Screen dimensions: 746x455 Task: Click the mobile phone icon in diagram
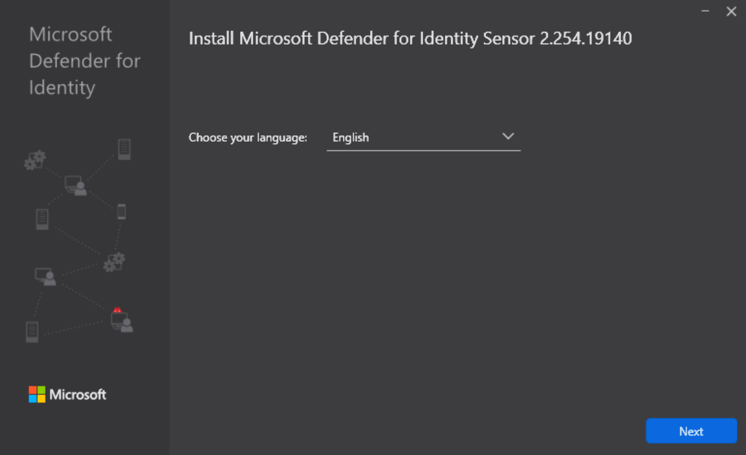click(121, 212)
